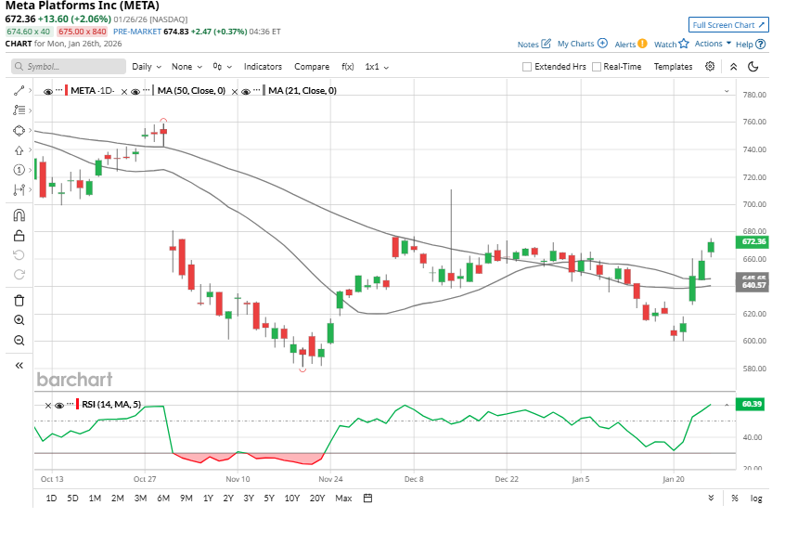Toggle the lock drawings padlock
785x544 pixels.
[x=19, y=236]
